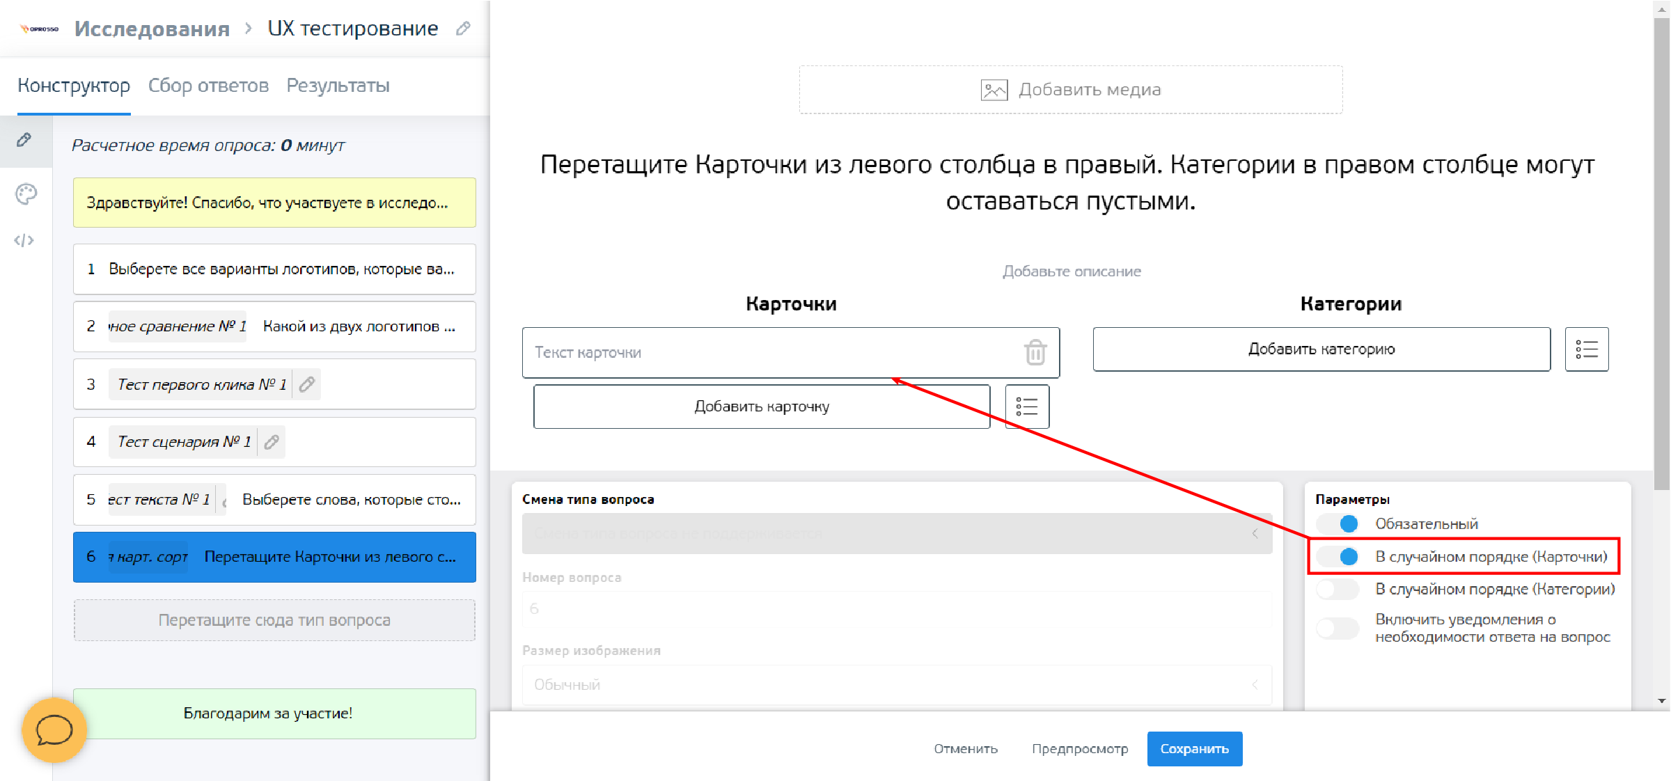Toggle В случайном порядке (Карточки) switch
Image resolution: width=1671 pixels, height=781 pixels.
(x=1338, y=556)
